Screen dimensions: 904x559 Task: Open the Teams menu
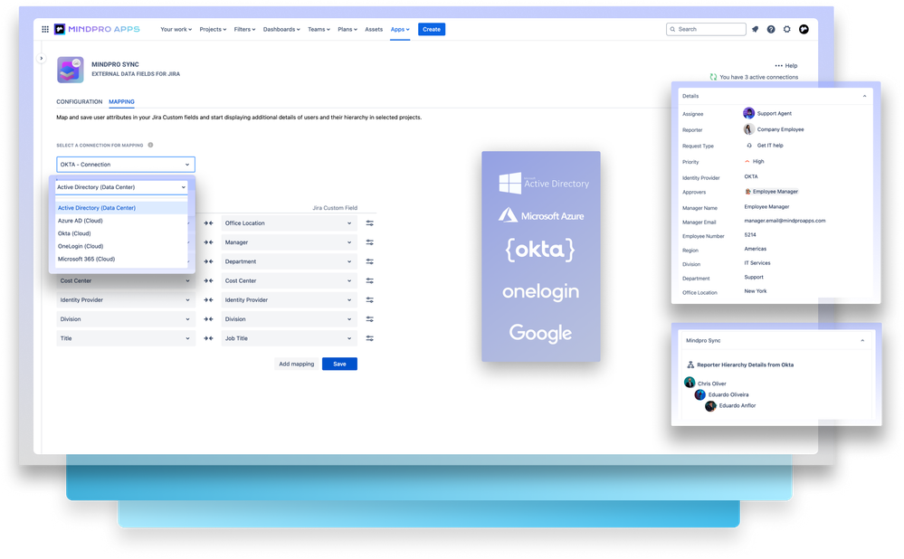[319, 29]
